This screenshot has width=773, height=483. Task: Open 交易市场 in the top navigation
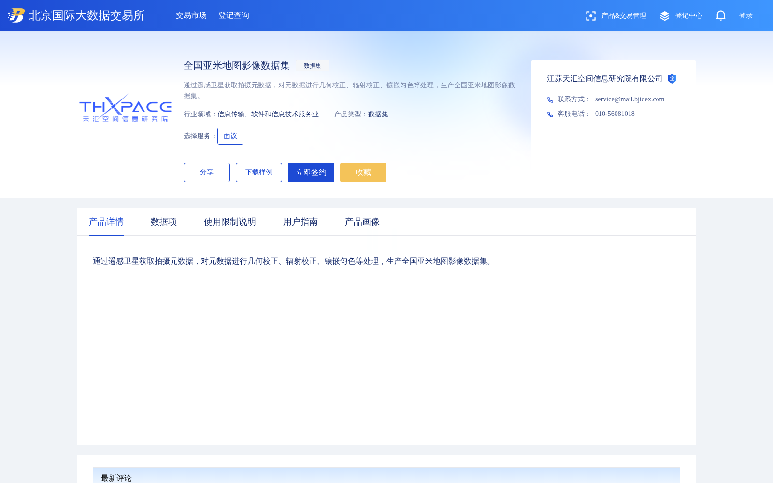tap(191, 15)
